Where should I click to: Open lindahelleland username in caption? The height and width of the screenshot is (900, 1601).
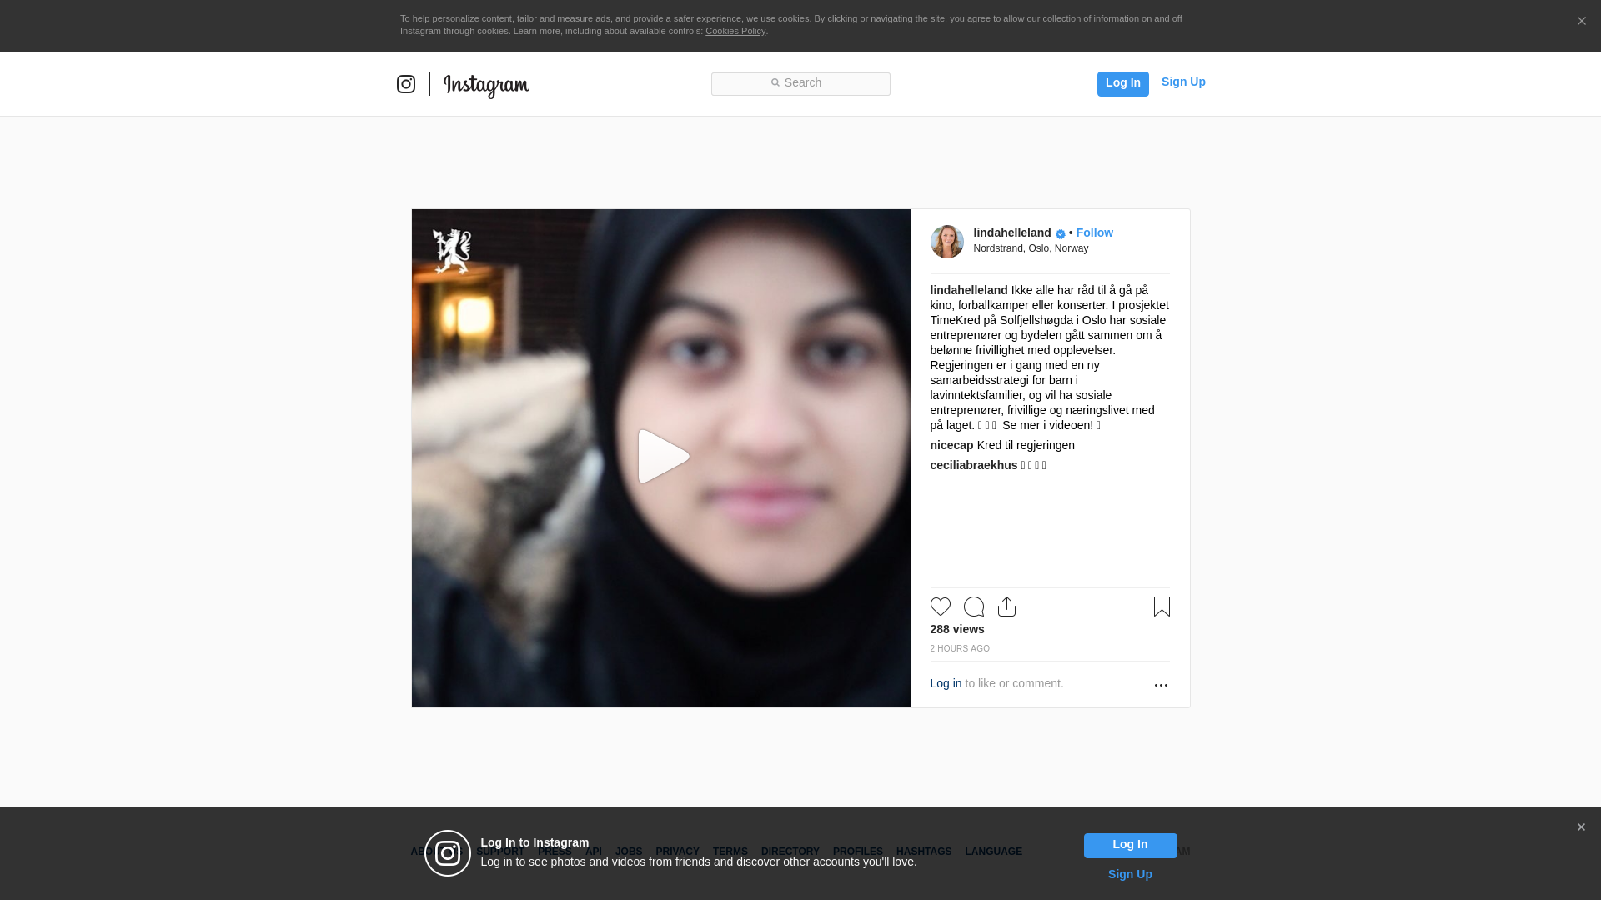click(969, 290)
